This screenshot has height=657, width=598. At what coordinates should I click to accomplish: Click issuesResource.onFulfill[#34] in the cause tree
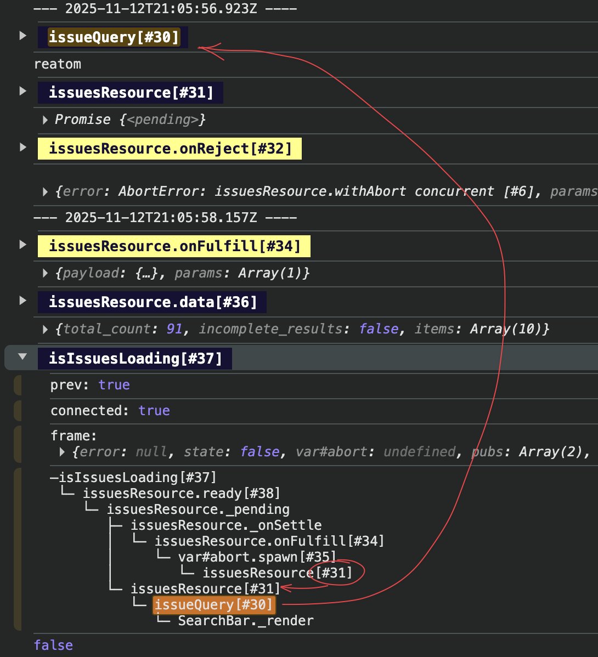coord(269,541)
